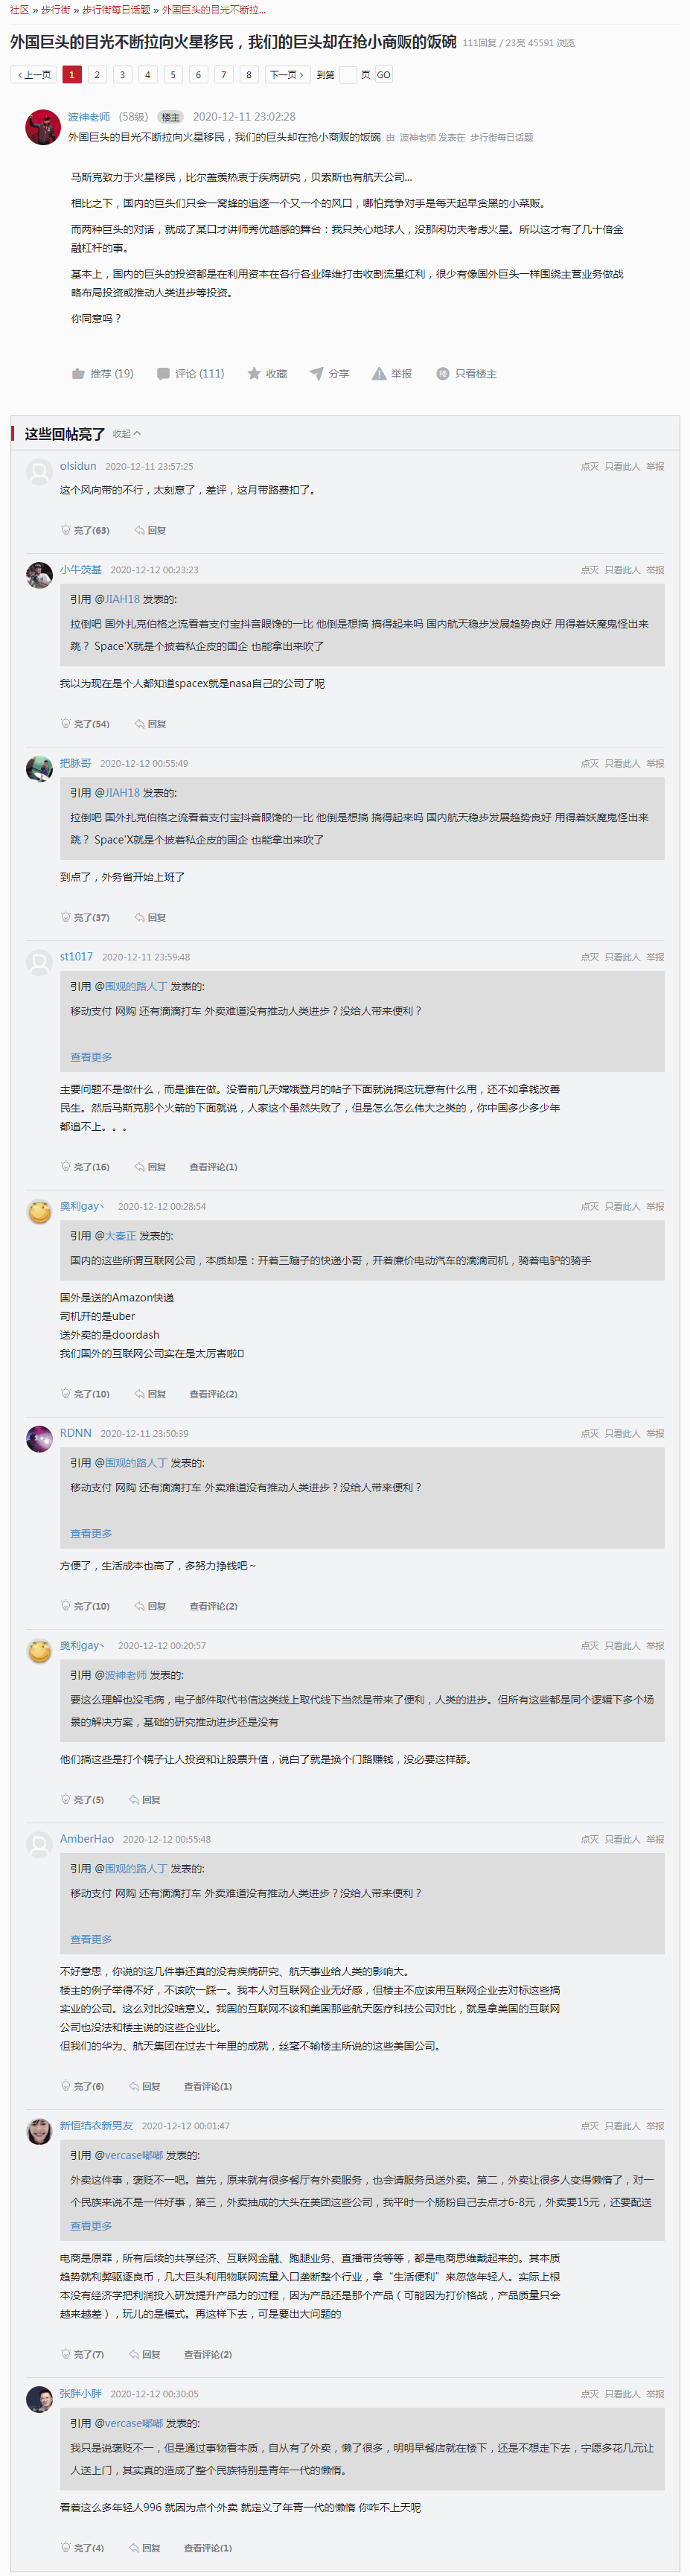Viewport: 690px width, 2576px height.
Task: Click the paper-plane 分享 share icon
Action: pos(316,374)
